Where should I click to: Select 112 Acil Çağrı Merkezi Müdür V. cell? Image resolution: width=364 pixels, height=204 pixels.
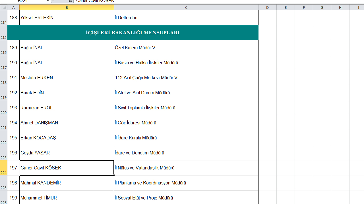point(186,78)
